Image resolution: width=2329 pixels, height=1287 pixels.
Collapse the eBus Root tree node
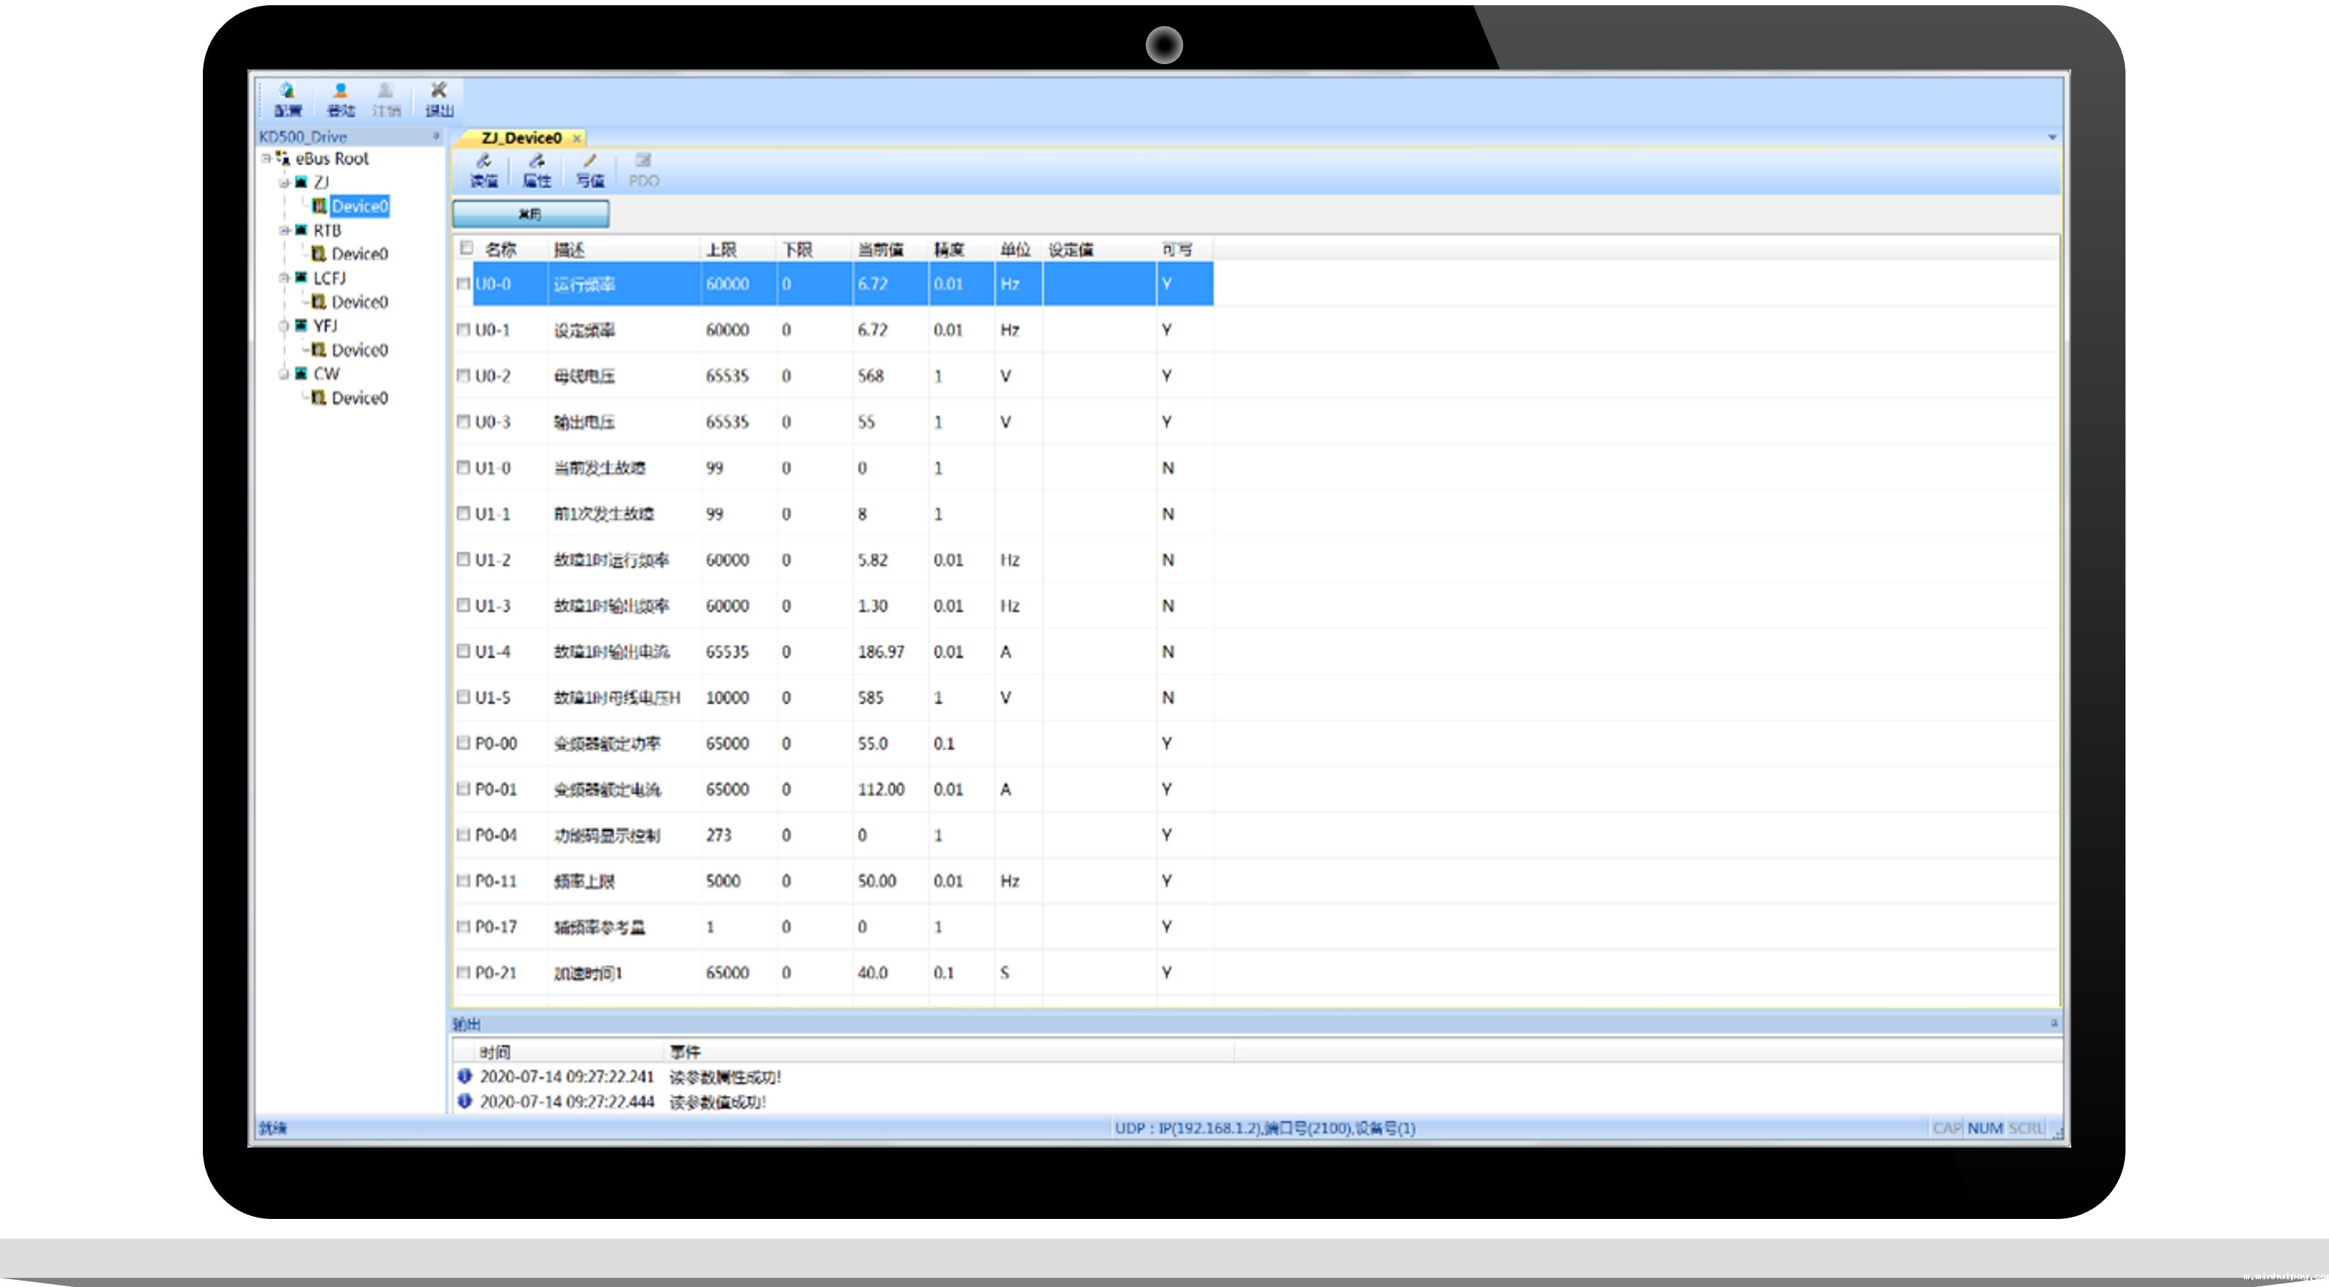(267, 158)
